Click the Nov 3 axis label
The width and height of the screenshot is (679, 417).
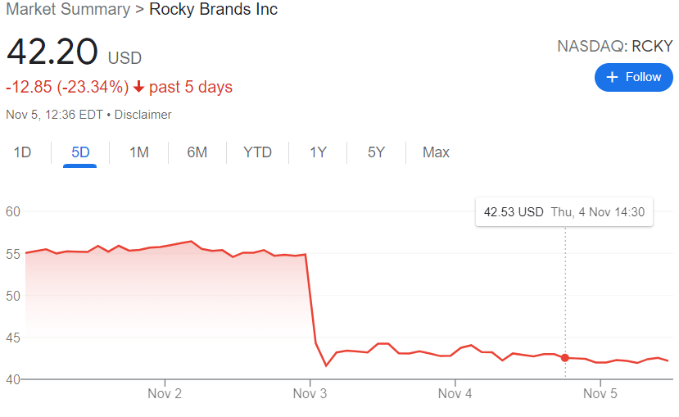310,394
